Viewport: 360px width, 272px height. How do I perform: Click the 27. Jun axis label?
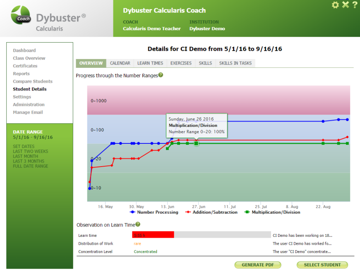pyautogui.click(x=199, y=206)
